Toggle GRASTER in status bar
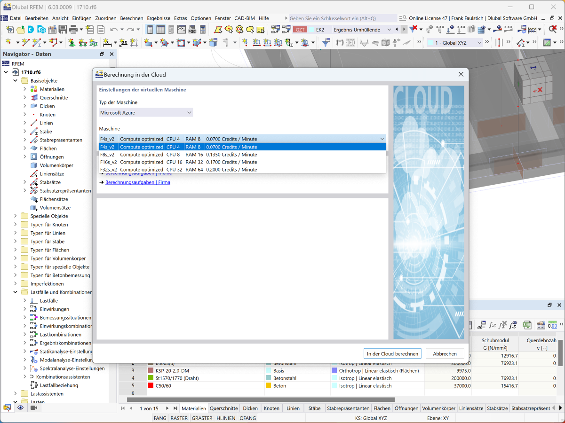 coord(202,418)
